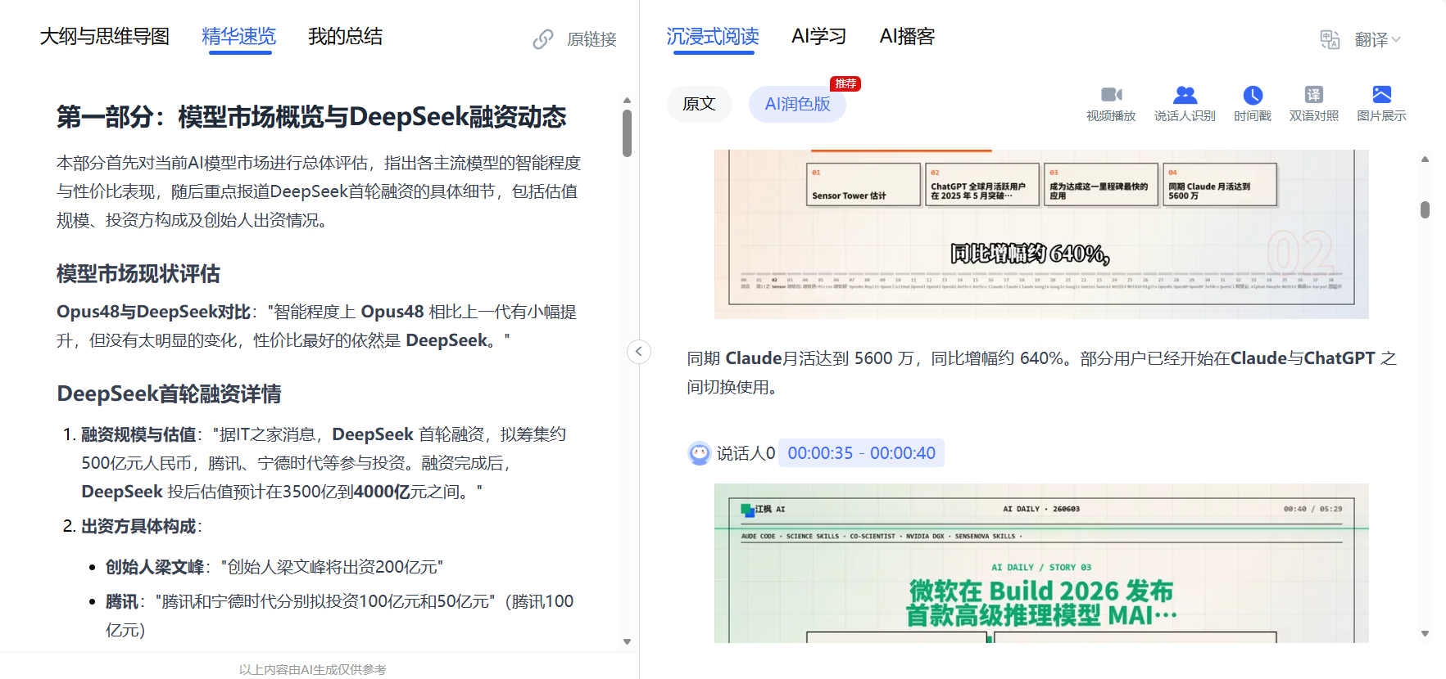
Task: Open the Claude 640% slide thumbnail
Action: 1041,234
